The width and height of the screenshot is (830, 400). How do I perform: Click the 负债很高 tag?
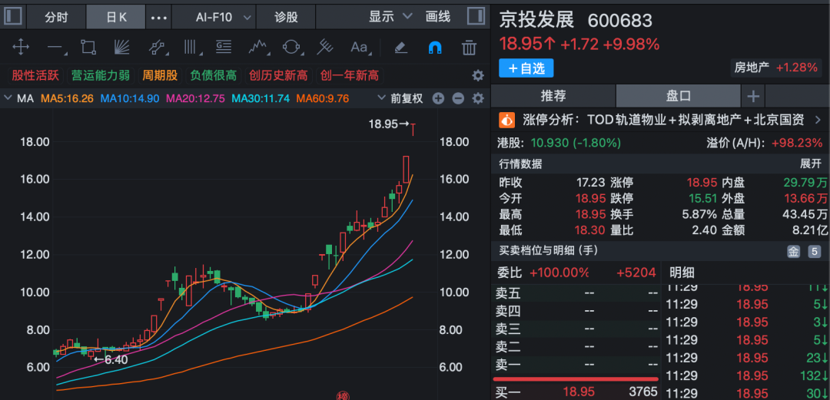point(214,76)
